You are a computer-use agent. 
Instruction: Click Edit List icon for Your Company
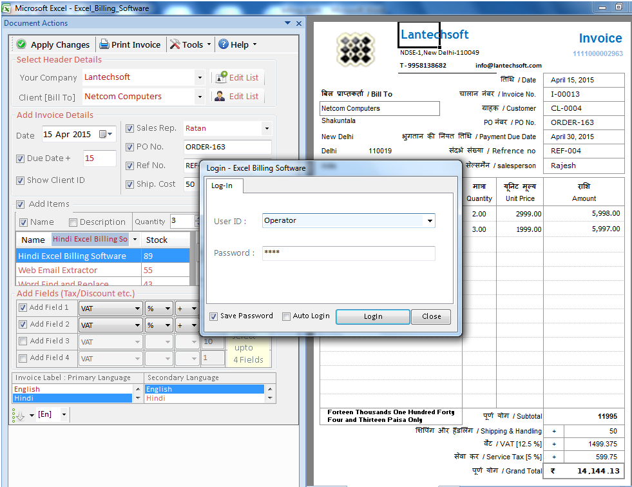(221, 77)
